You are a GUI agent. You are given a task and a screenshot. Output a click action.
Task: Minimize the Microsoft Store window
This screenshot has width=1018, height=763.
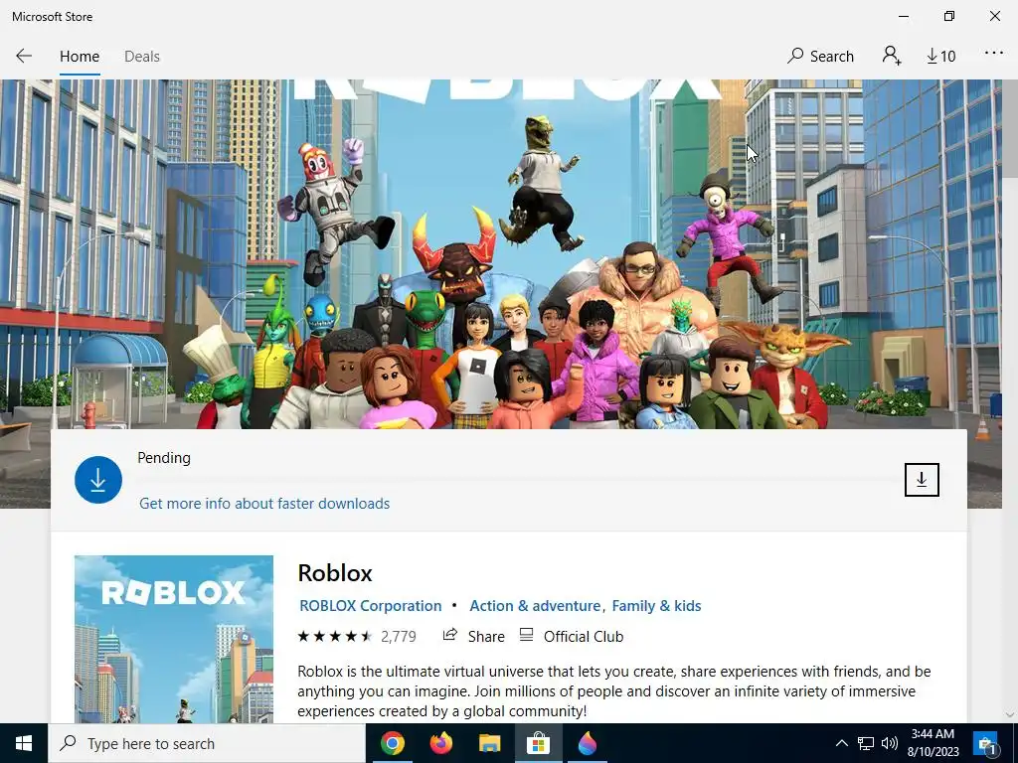pyautogui.click(x=903, y=16)
